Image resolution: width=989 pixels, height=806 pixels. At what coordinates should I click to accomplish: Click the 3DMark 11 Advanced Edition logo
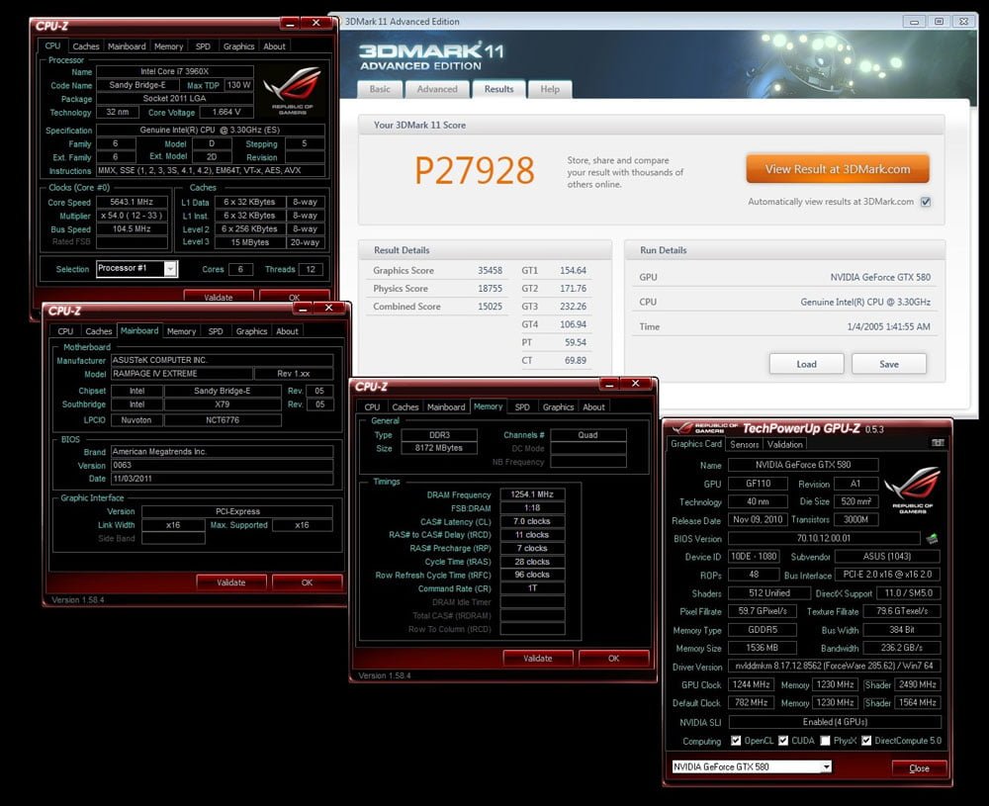coord(421,54)
